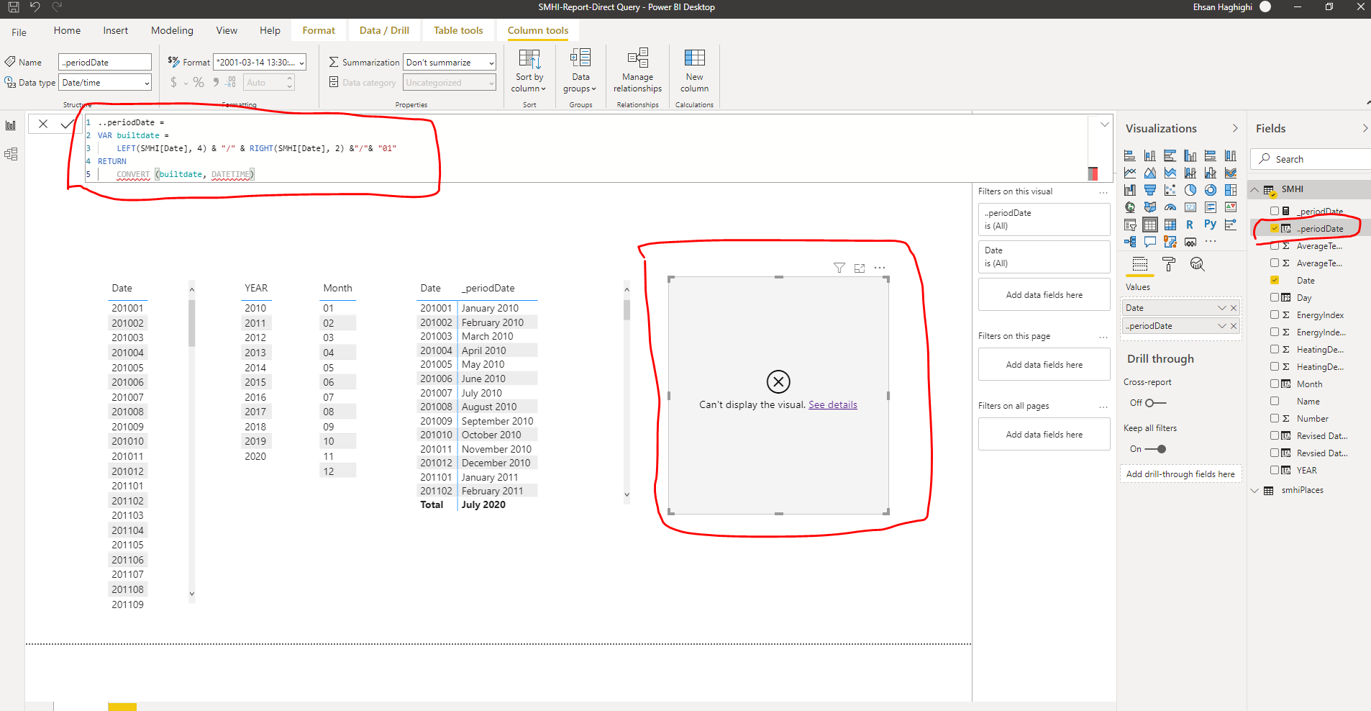The height and width of the screenshot is (711, 1371).
Task: Check the Month field
Action: point(1275,384)
